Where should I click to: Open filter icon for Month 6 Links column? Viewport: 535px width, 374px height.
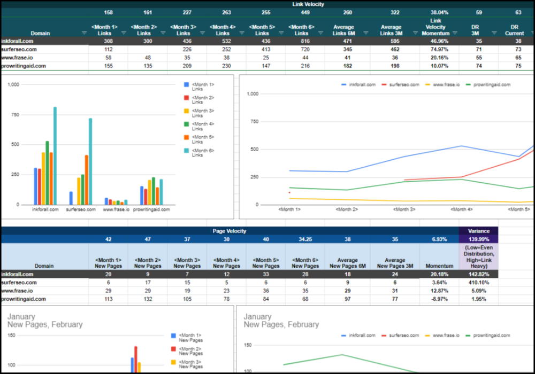pyautogui.click(x=320, y=33)
